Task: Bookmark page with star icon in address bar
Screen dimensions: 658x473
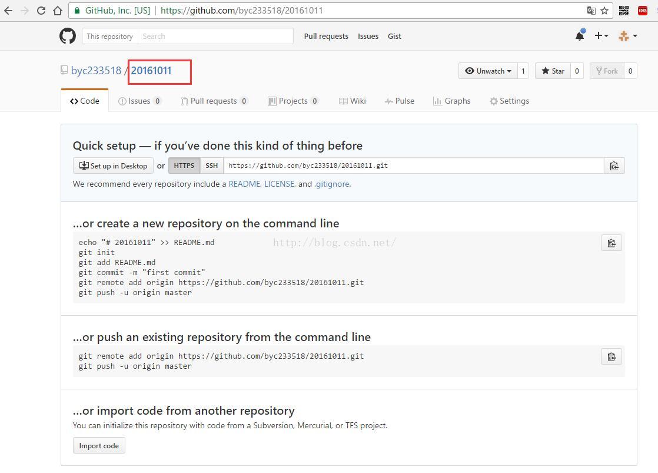Action: click(604, 11)
